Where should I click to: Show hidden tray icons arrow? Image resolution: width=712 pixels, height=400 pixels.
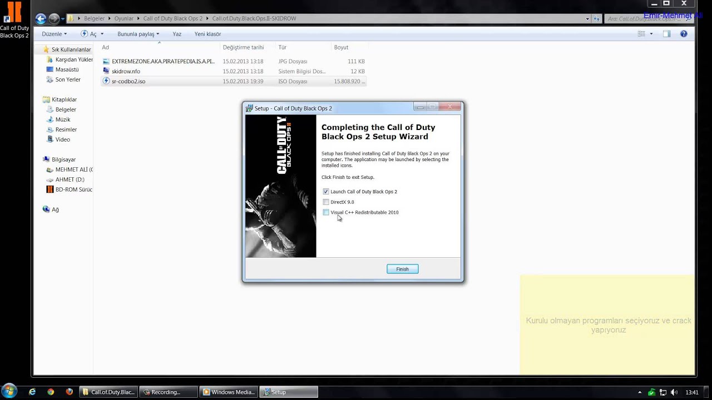(640, 392)
